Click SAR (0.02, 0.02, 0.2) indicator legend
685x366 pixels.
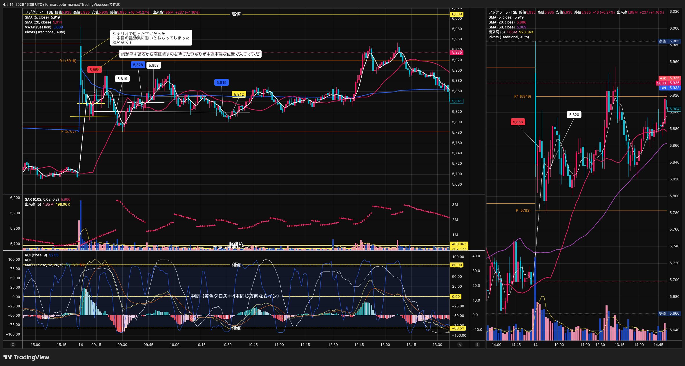[x=42, y=200]
